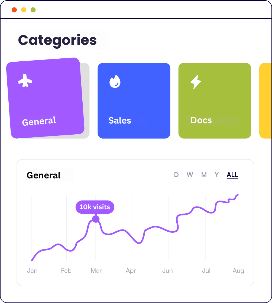This screenshot has width=272, height=303.
Task: Open the blue Sales category card
Action: pyautogui.click(x=134, y=101)
